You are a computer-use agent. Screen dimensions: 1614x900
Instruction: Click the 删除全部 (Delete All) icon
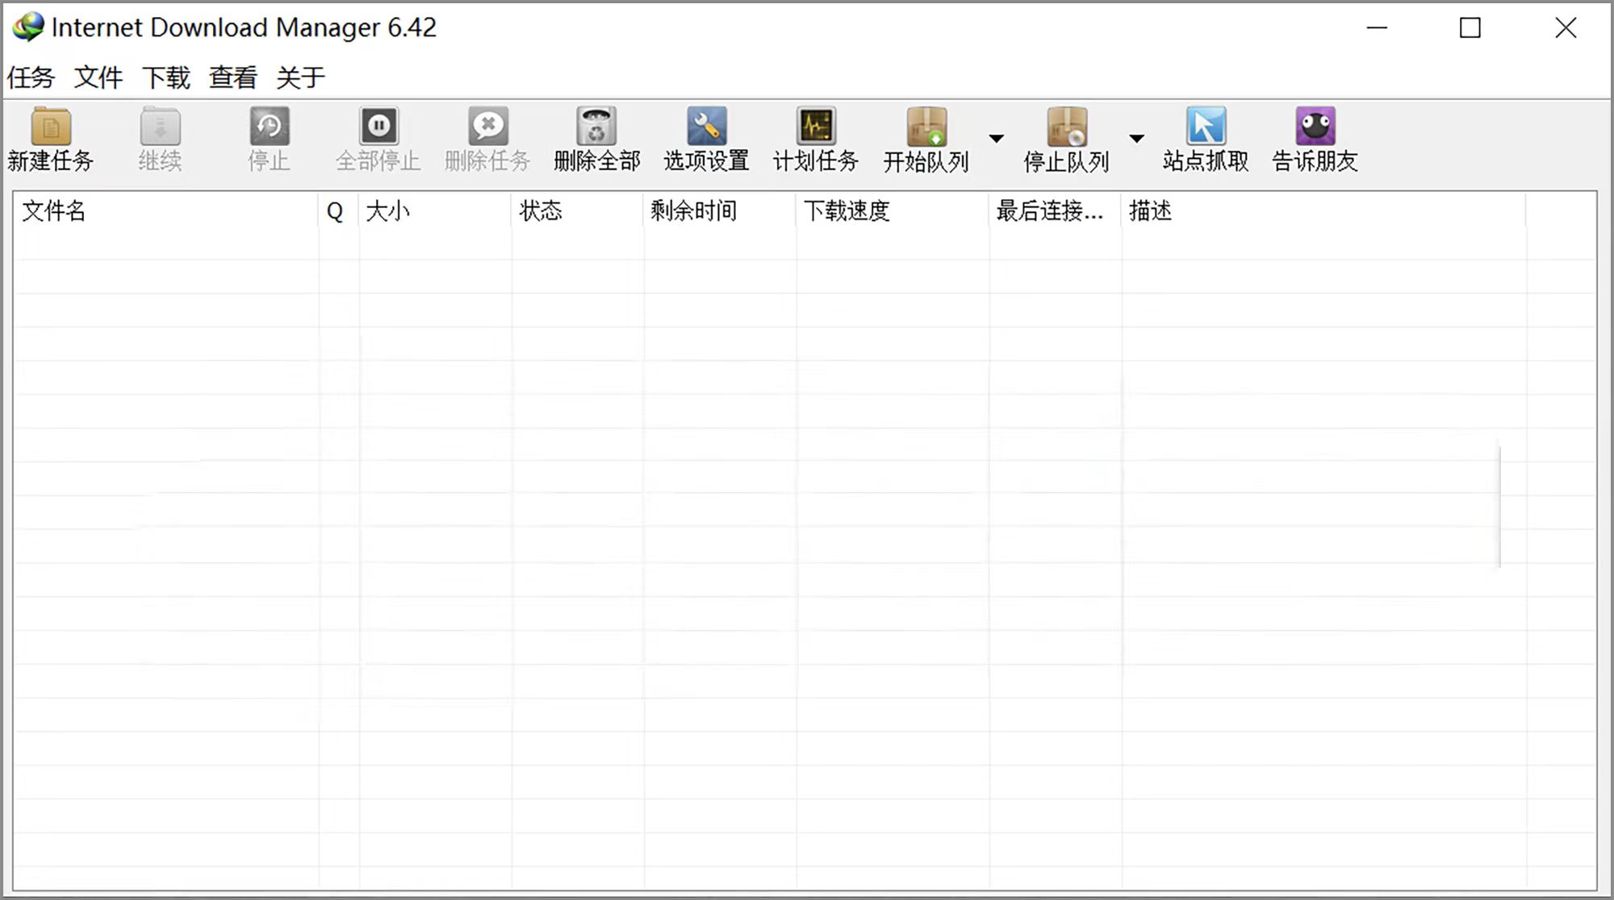596,139
